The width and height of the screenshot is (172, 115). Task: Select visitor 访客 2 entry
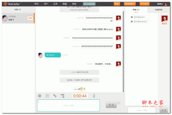18,18
